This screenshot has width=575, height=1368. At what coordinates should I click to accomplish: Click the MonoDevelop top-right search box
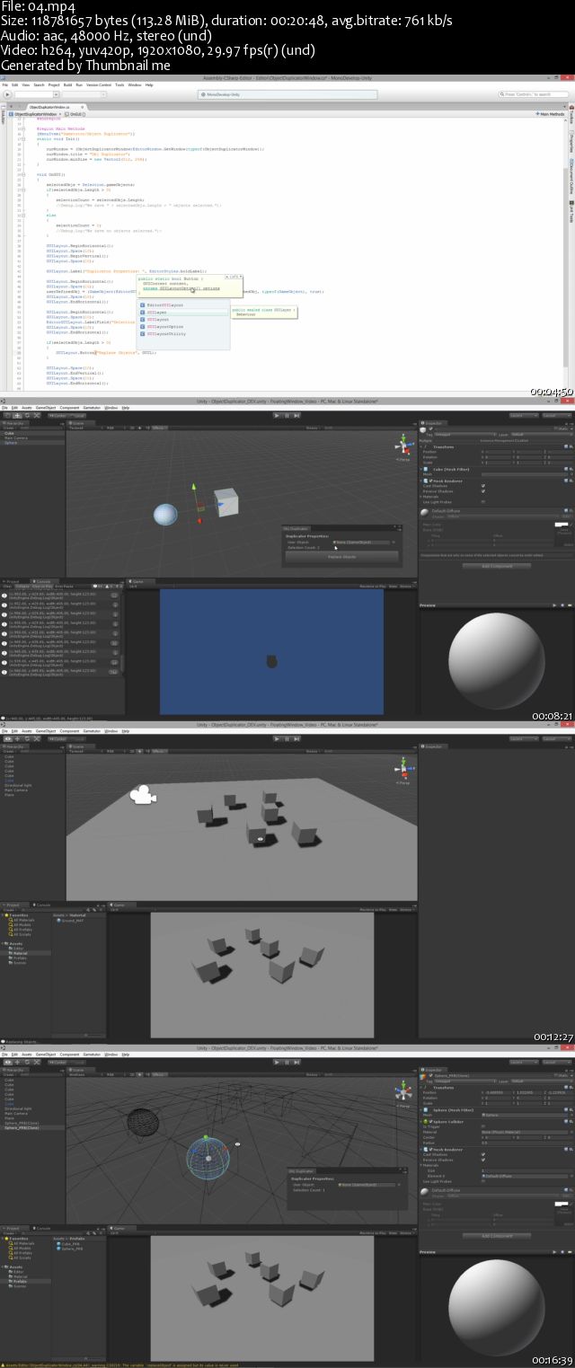(535, 94)
